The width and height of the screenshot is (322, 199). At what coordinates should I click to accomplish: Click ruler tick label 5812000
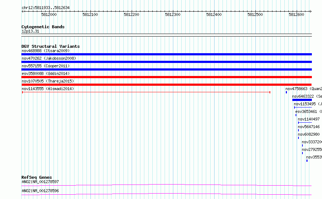49,14
